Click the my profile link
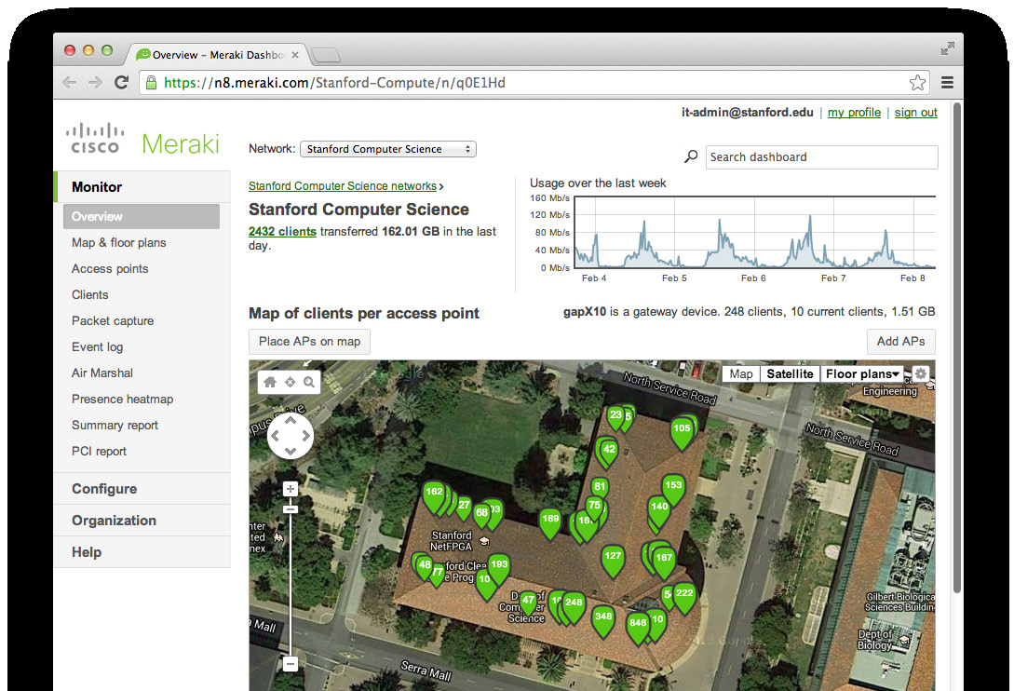Viewport: 1014px width, 691px height. 854,112
